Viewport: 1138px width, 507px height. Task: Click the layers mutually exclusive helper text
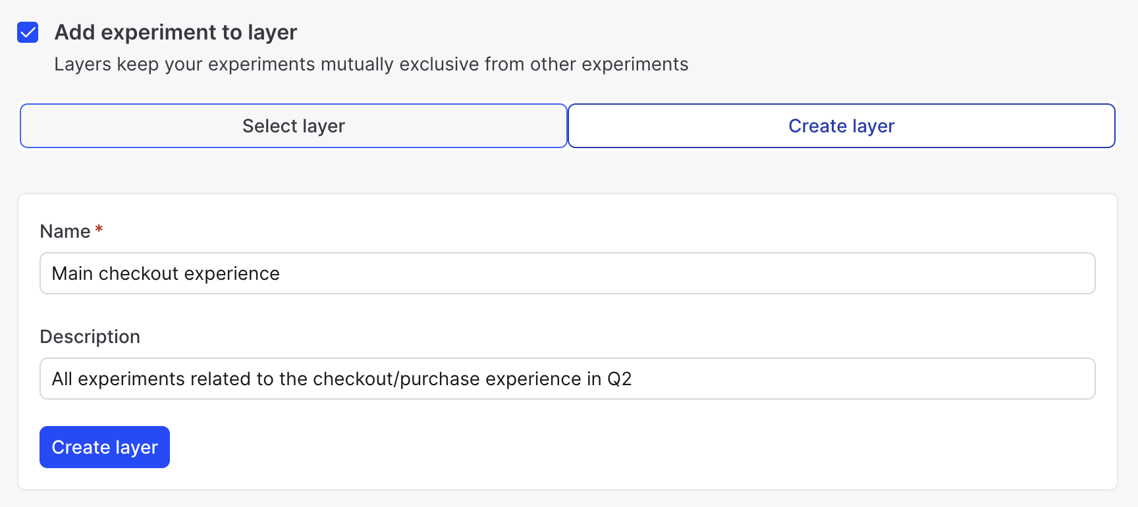[x=371, y=64]
